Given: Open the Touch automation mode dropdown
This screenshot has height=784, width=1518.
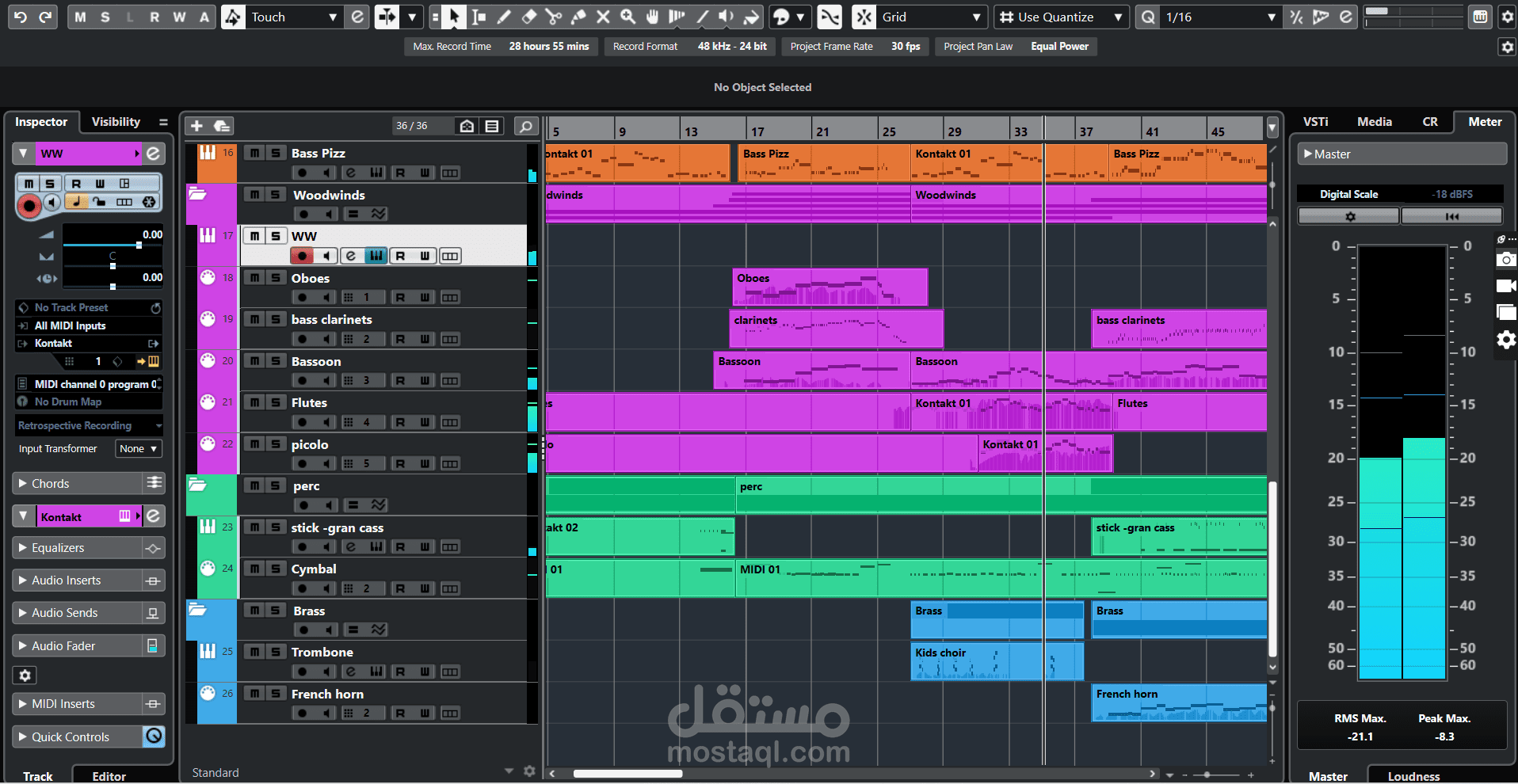Looking at the screenshot, I should click(294, 17).
